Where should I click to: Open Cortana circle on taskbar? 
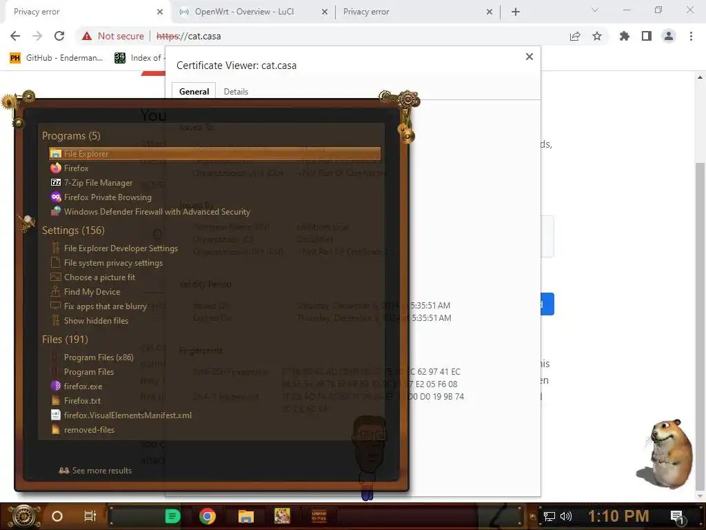[57, 516]
